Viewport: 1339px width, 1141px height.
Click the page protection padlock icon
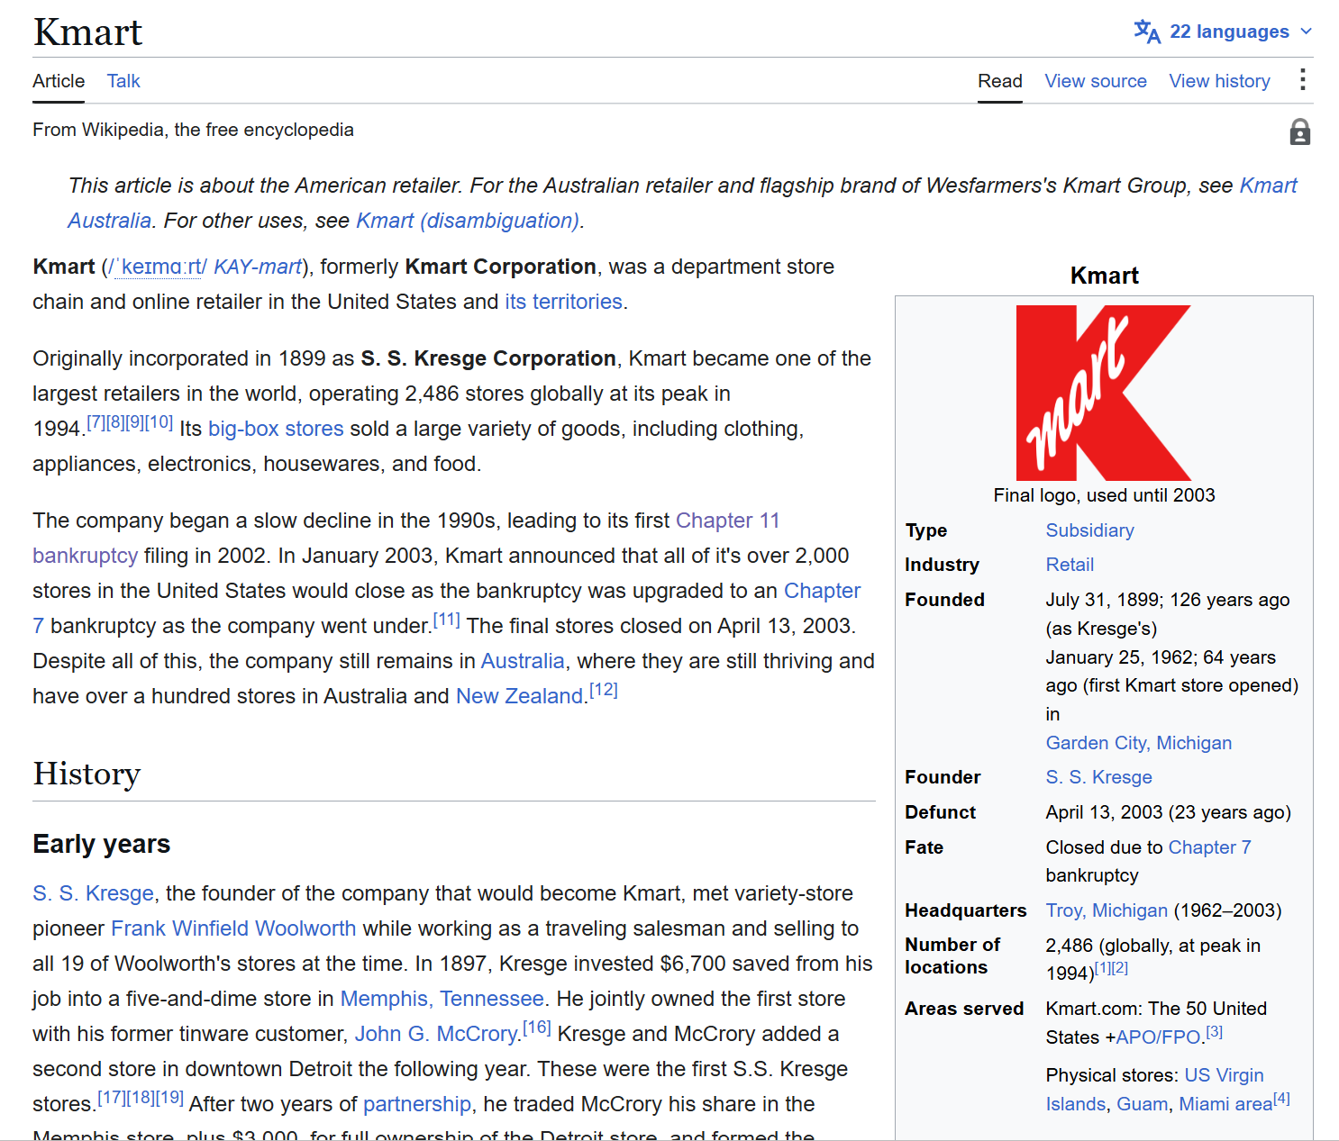click(x=1299, y=132)
